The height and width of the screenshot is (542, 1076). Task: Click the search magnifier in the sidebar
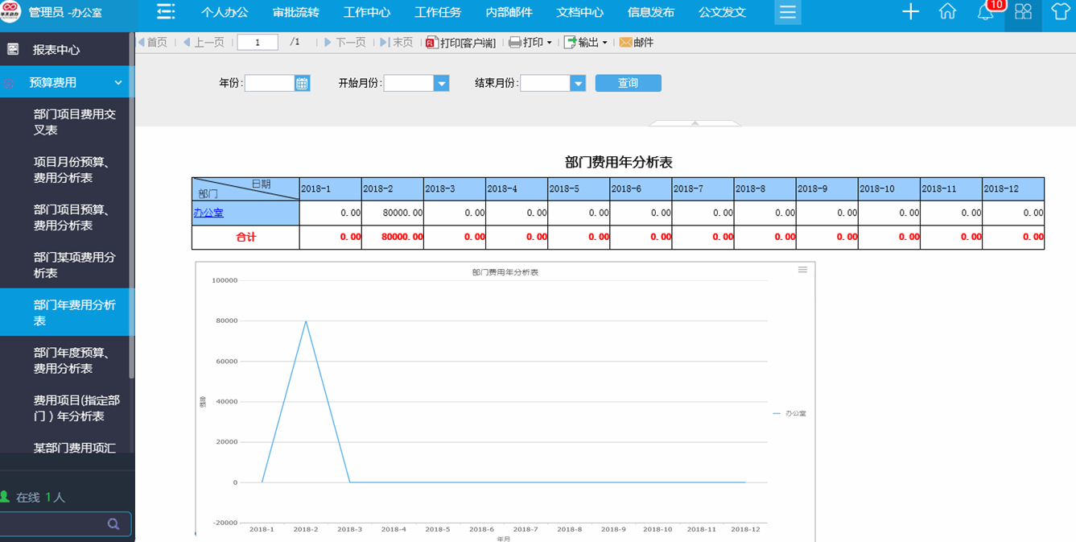coord(113,523)
